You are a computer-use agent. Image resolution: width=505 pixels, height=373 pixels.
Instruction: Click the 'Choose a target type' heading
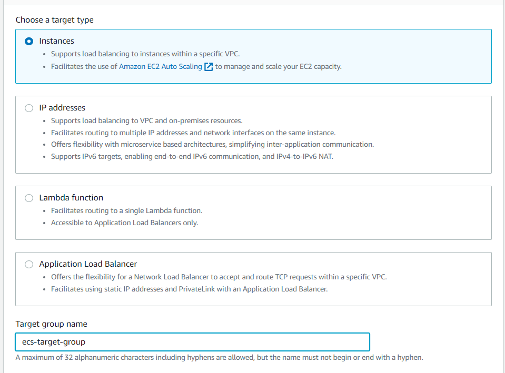tap(55, 20)
